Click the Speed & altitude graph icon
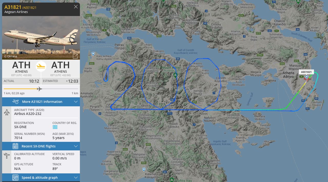The image size is (328, 182). point(15,178)
